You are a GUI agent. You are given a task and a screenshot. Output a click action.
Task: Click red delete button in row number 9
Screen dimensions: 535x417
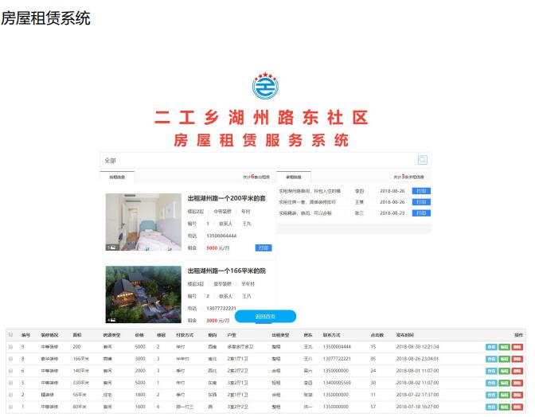coord(517,347)
